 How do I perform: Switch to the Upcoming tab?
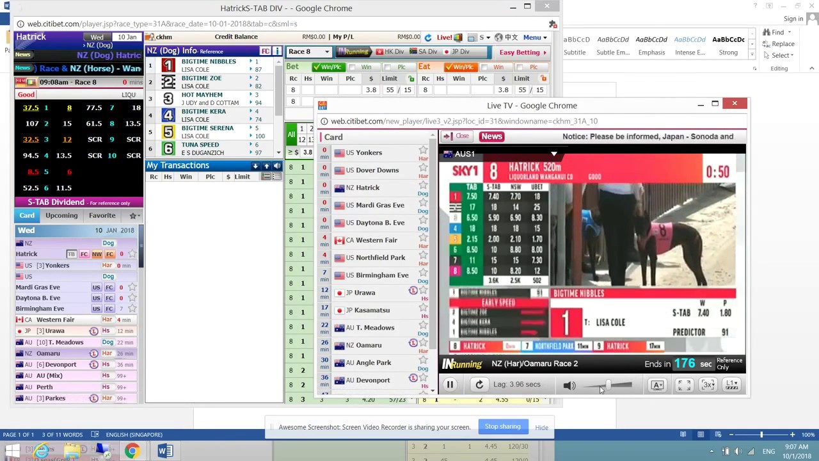point(61,216)
